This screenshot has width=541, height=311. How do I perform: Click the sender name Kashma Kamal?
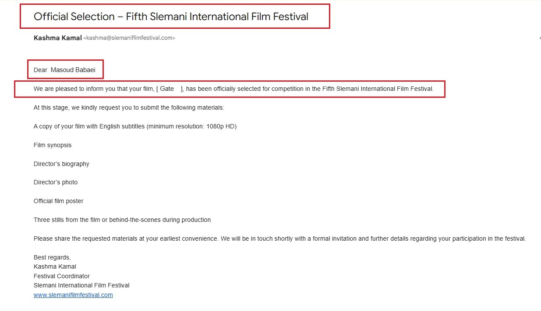click(x=57, y=38)
